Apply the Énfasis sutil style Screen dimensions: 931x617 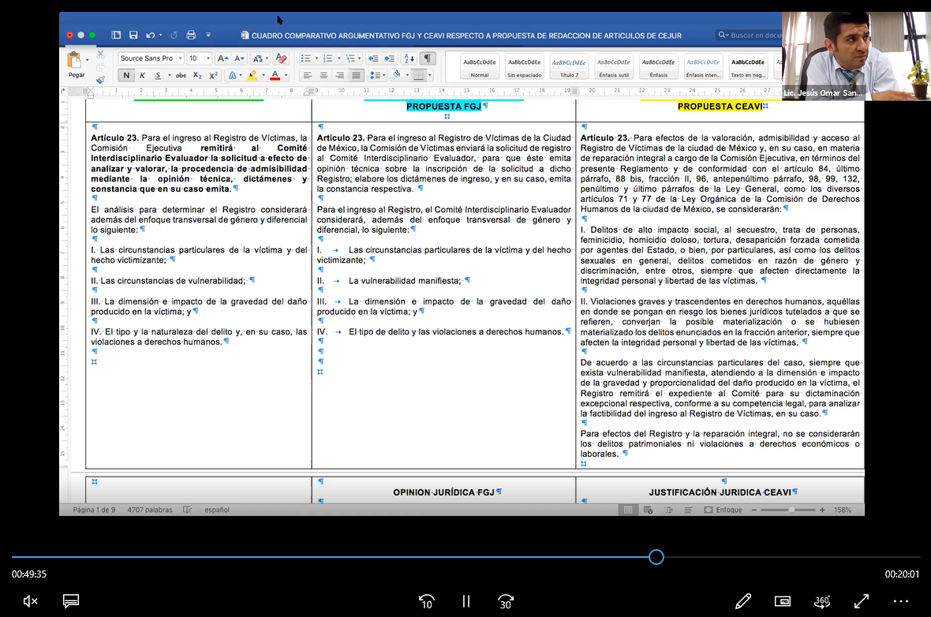coord(613,66)
